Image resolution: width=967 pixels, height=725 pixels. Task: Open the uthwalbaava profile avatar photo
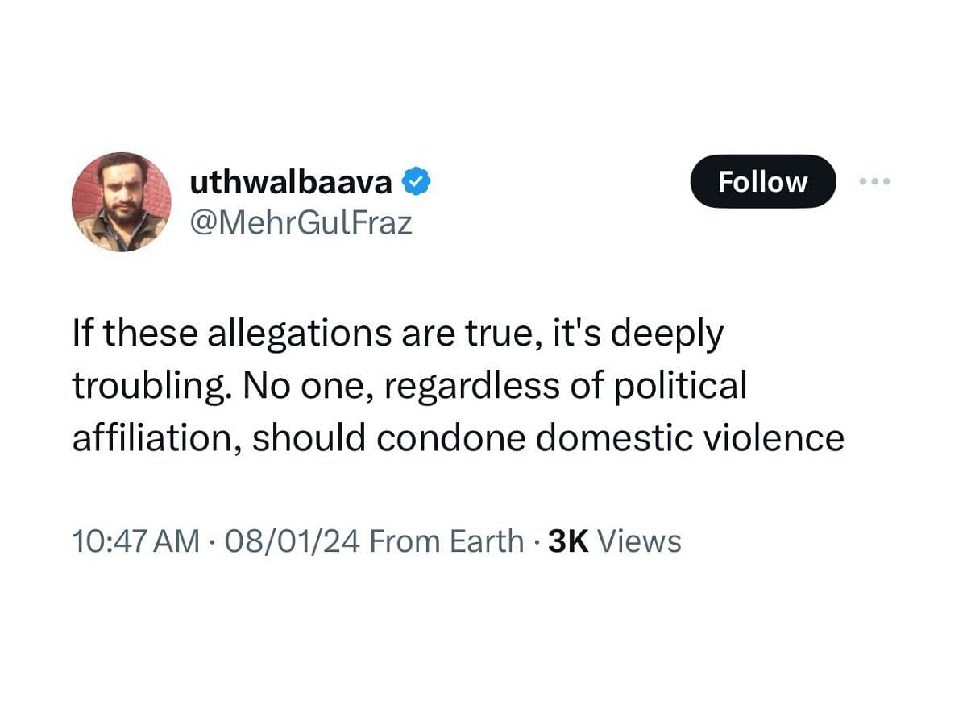(122, 202)
